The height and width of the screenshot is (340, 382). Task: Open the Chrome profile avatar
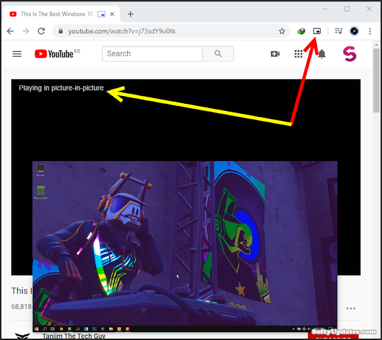tap(354, 31)
